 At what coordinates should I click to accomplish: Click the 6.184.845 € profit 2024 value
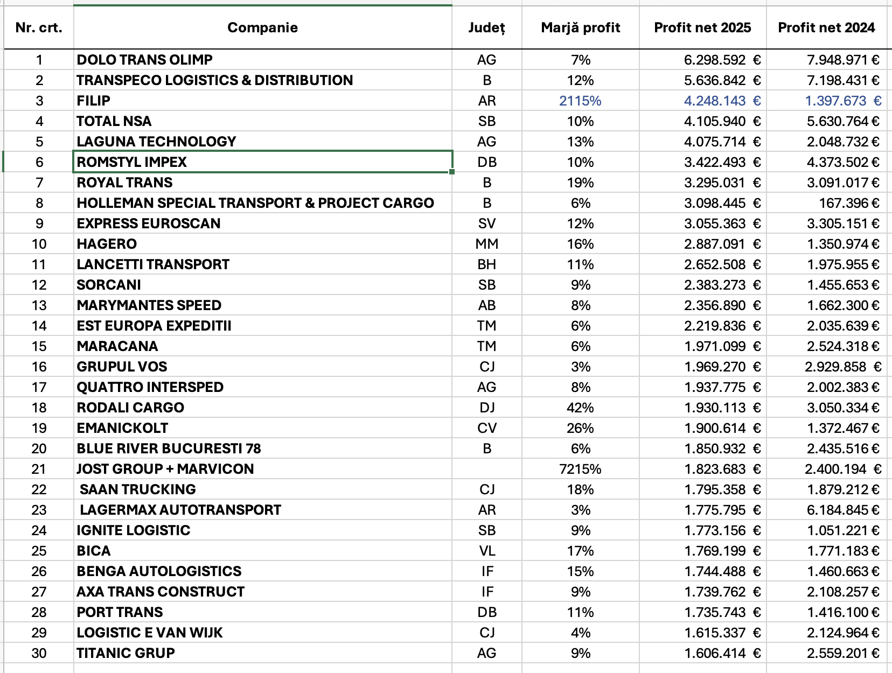tap(843, 510)
